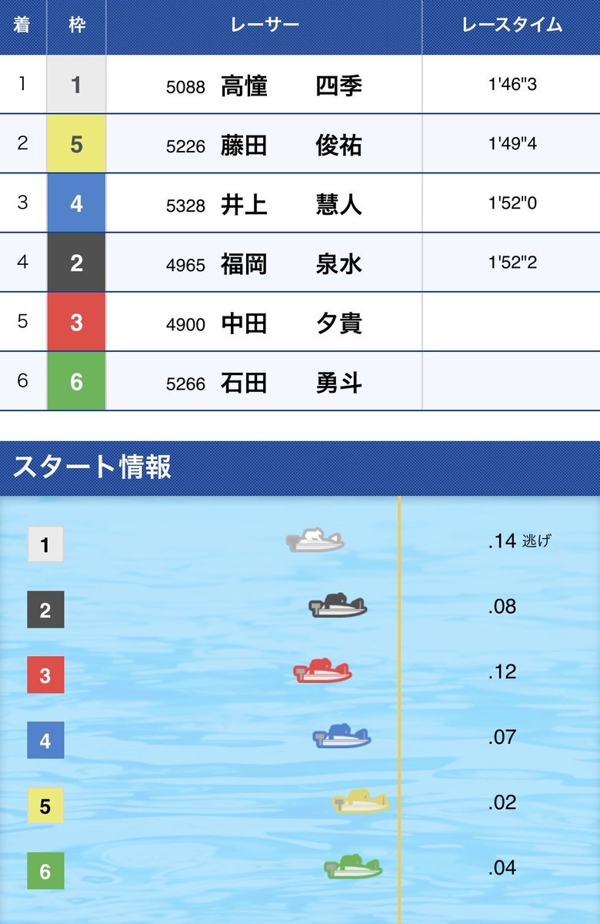Click the yellow boat icon in lane 5
600x924 pixels.
point(361,802)
